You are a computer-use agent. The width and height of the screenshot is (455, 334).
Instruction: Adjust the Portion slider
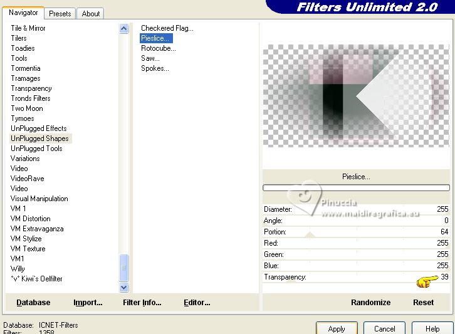[x=356, y=232]
